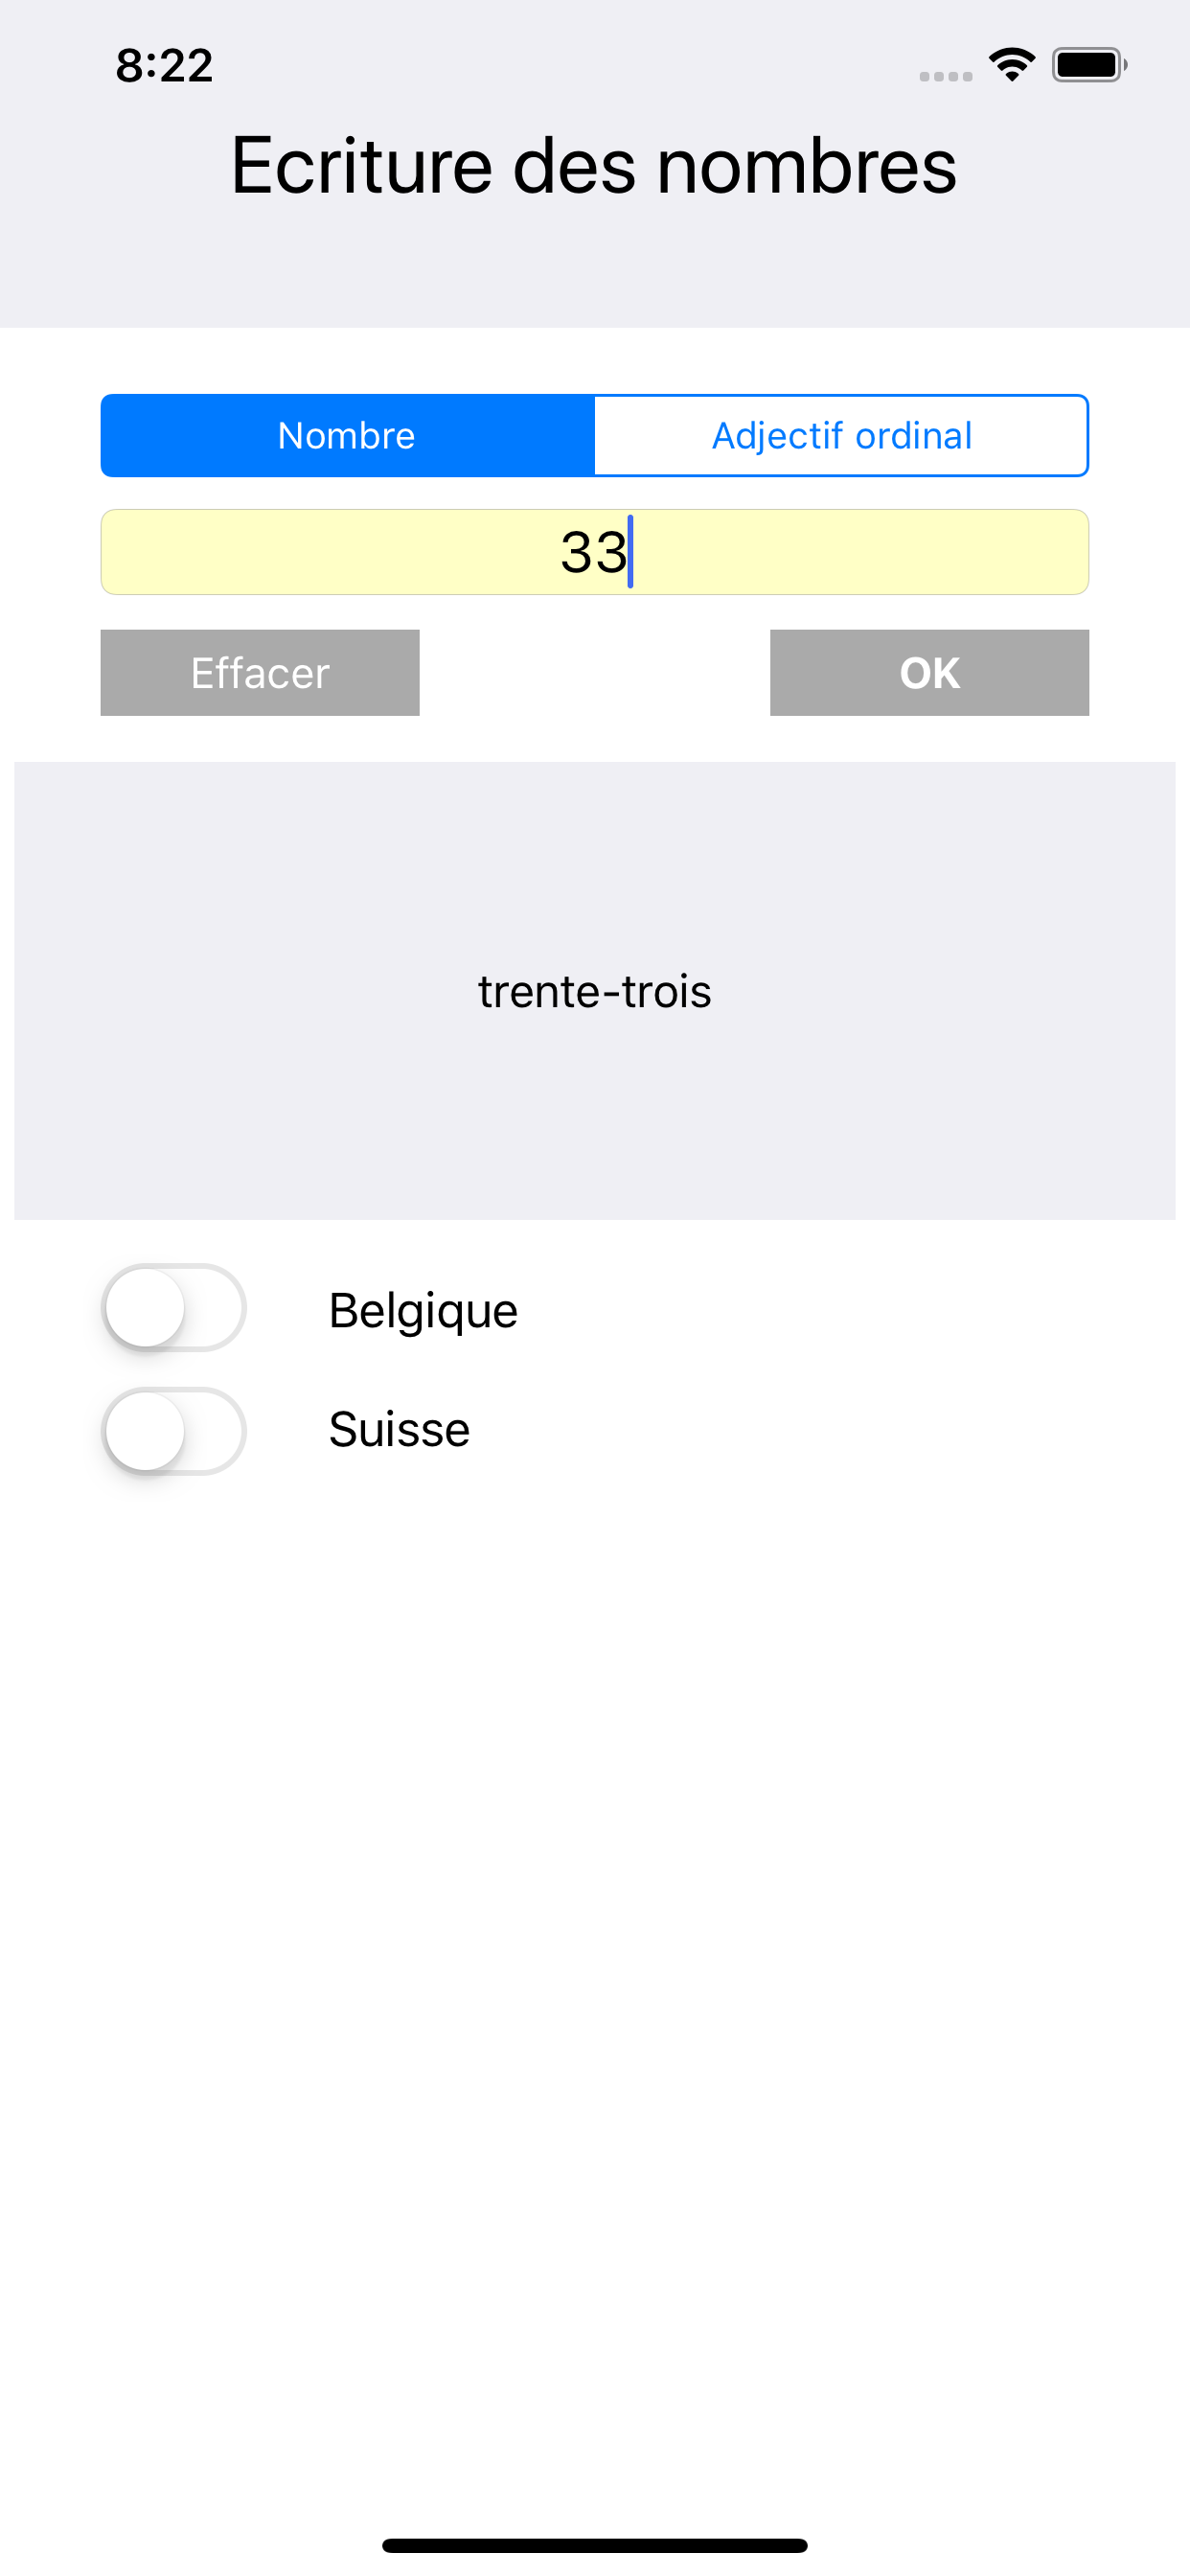Tap the blank white area below Suisse
The width and height of the screenshot is (1190, 2576).
coord(594,1900)
